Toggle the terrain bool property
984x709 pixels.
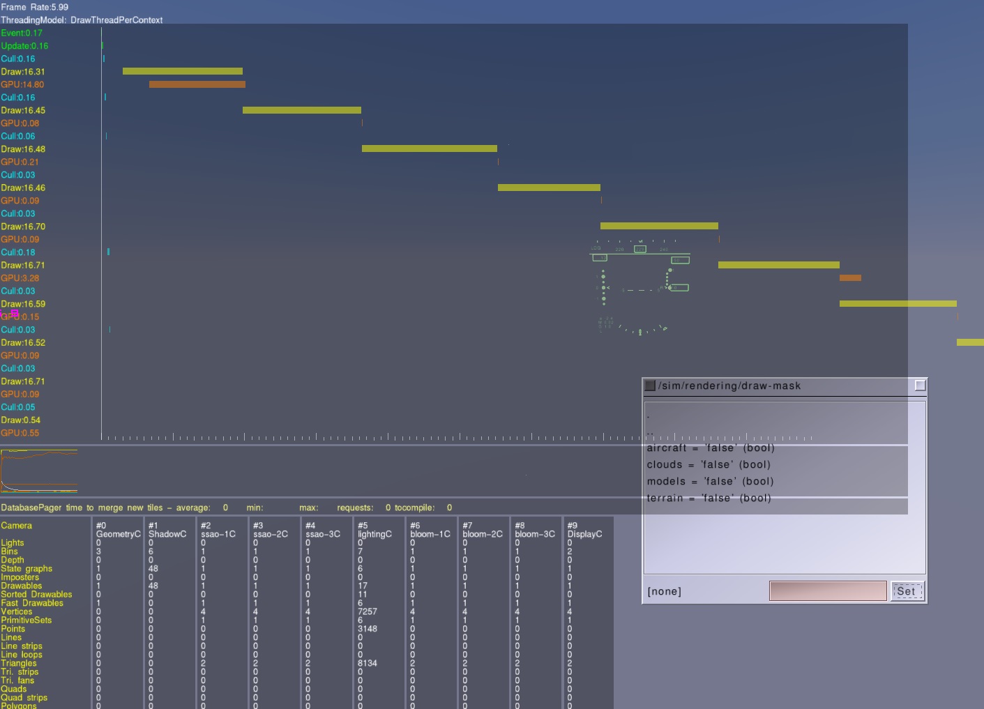click(x=709, y=498)
